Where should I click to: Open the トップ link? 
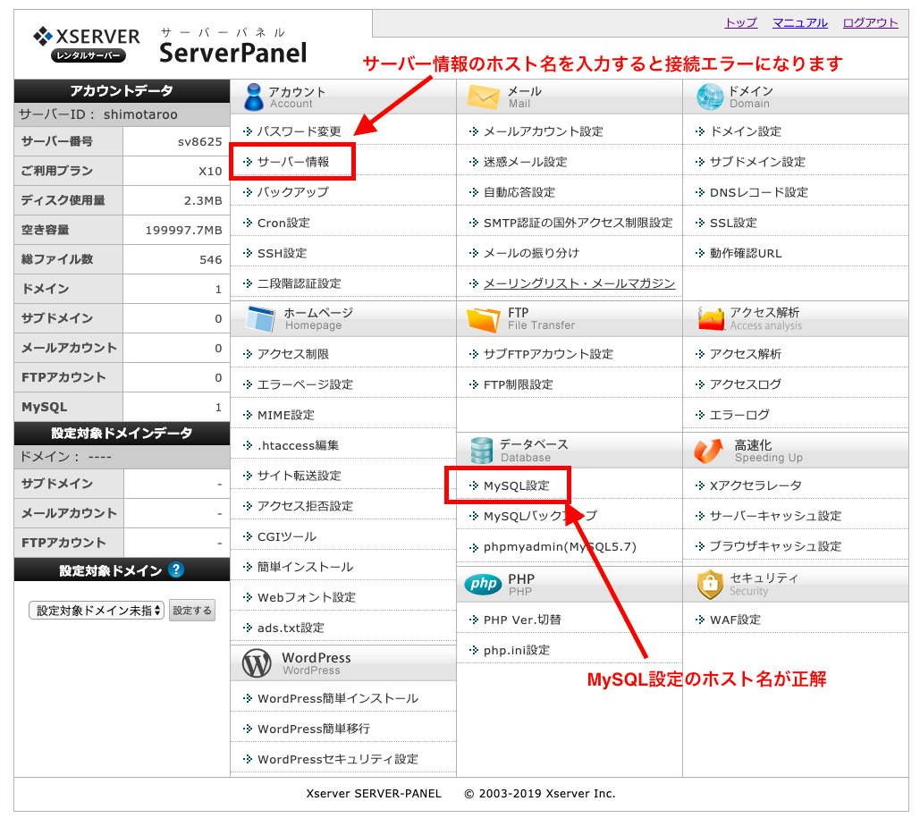741,23
